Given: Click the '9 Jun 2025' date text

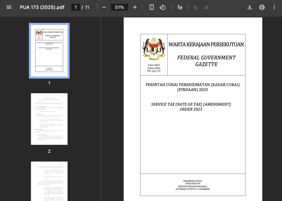Looking at the screenshot, I should [x=154, y=65].
